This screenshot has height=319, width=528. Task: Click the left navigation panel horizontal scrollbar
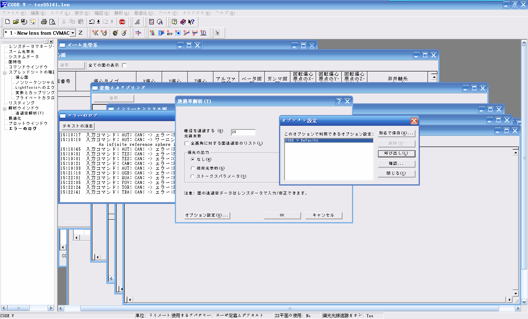pyautogui.click(x=27, y=308)
